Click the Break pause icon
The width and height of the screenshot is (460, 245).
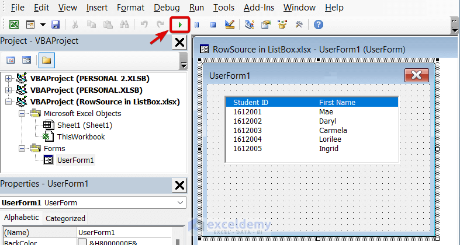(x=197, y=25)
